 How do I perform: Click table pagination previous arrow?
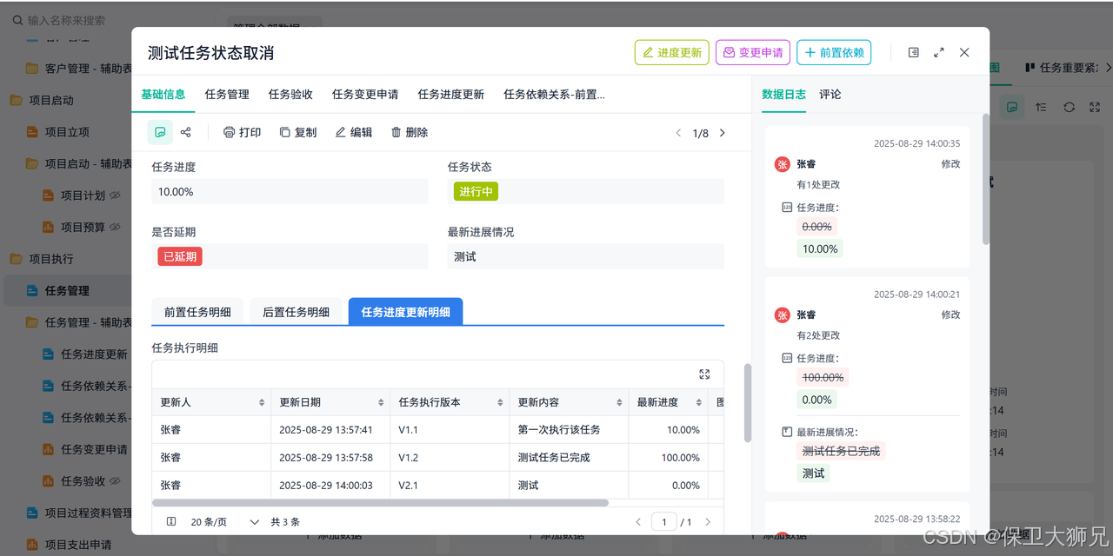tap(638, 522)
